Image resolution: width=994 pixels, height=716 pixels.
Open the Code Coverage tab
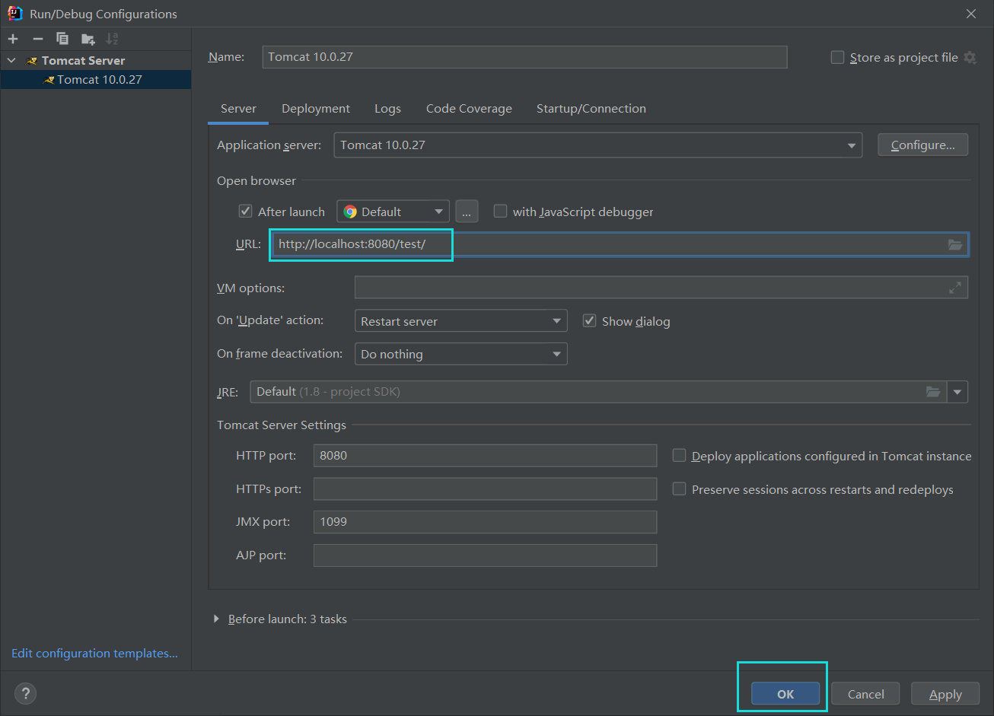click(469, 109)
